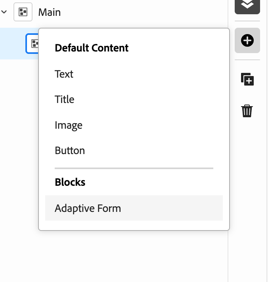Click the blue-outlined selected section icon
The width and height of the screenshot is (268, 282).
[33, 44]
